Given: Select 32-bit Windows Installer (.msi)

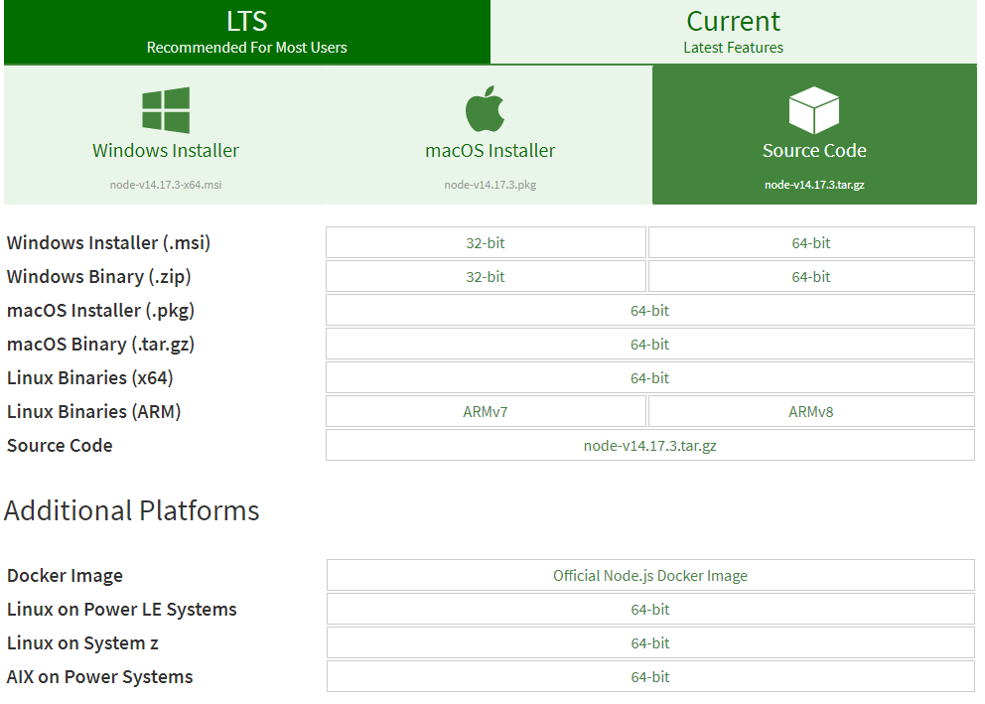Looking at the screenshot, I should 486,243.
